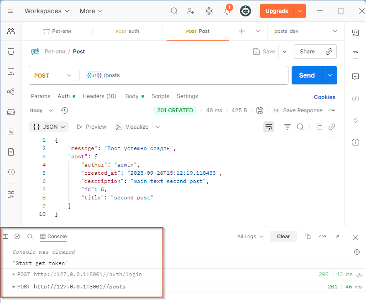Viewport: 366px width, 303px height.
Task: Expand the POST auth/login console entry
Action: coord(14,274)
